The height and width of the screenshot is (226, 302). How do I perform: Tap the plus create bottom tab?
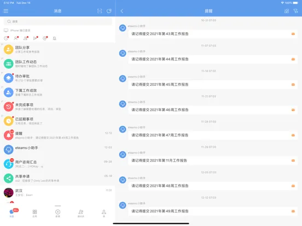point(58,213)
